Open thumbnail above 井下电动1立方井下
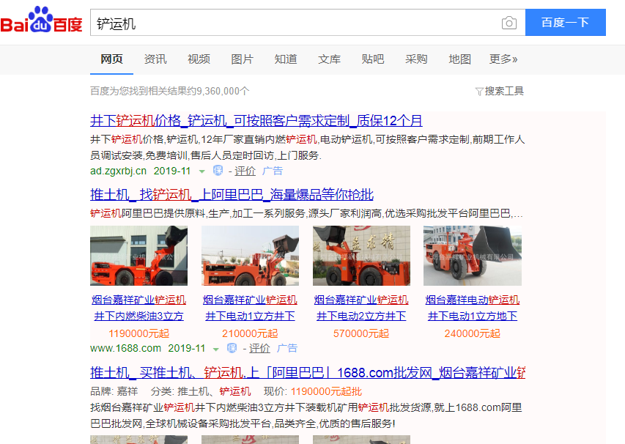Screen dimensions: 625x444 pyautogui.click(x=250, y=256)
